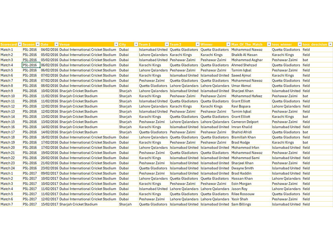Image resolution: width=333 pixels, height=249 pixels.
Task: Open the Season column filter dropdown
Action: pos(38,44)
